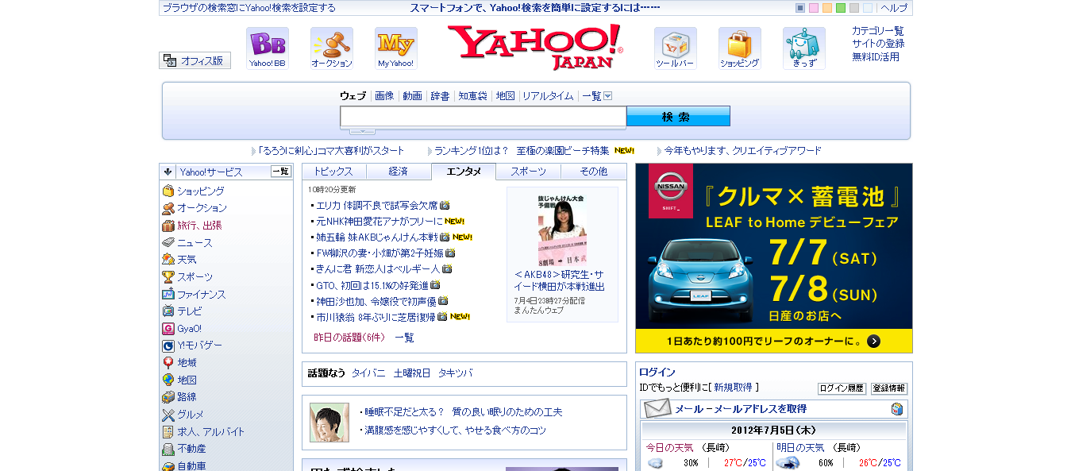Open 地域 in the sidebar

(x=187, y=363)
